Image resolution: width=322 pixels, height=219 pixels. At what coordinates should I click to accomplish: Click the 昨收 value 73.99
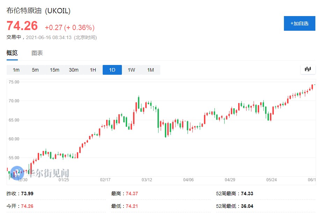tap(27, 194)
